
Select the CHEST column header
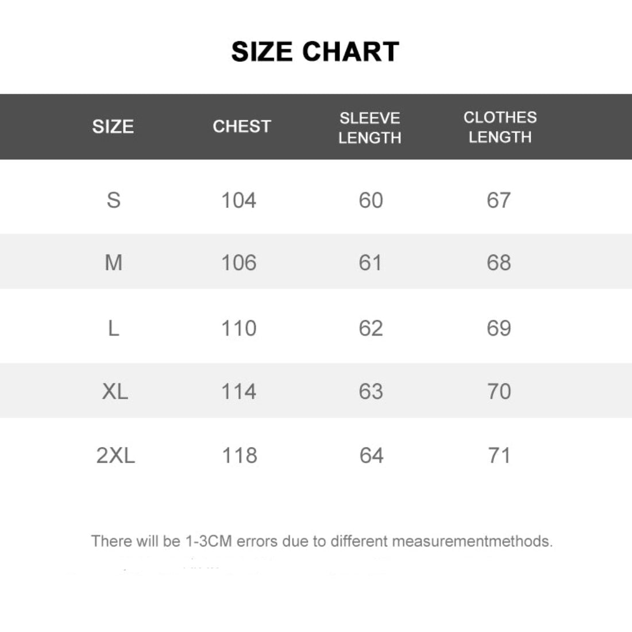(241, 126)
